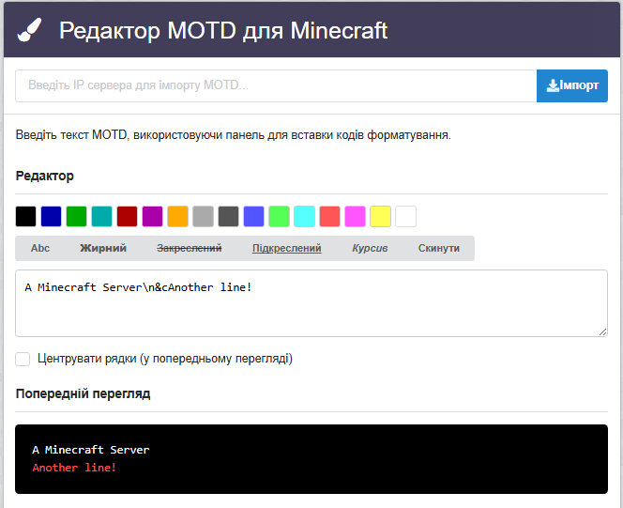This screenshot has width=623, height=508.
Task: Pick the dark green color swatch
Action: pyautogui.click(x=76, y=217)
